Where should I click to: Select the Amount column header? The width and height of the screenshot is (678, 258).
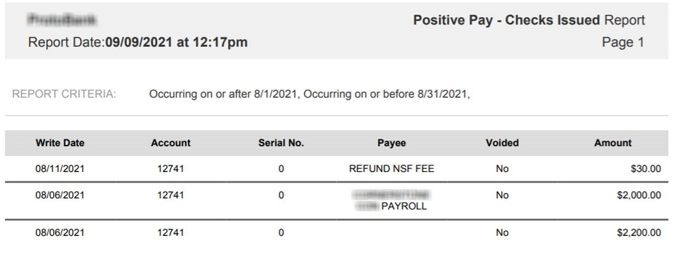pyautogui.click(x=613, y=143)
